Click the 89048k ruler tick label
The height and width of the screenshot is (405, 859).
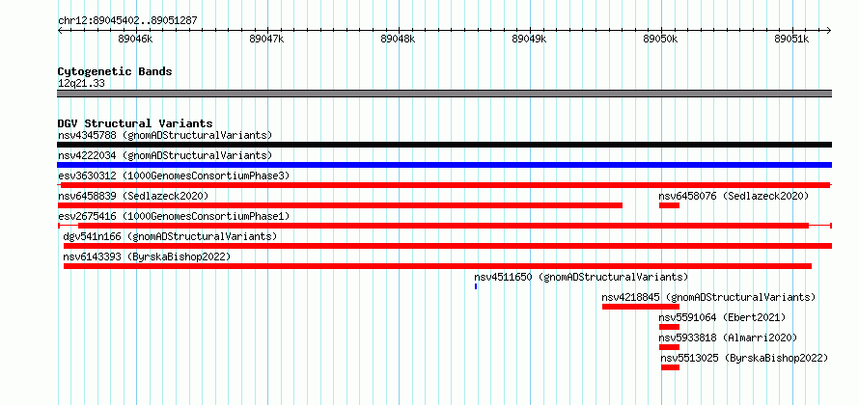click(398, 40)
